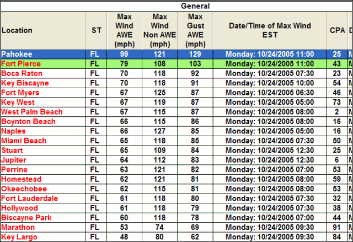Click the Naples location entry

pos(13,131)
